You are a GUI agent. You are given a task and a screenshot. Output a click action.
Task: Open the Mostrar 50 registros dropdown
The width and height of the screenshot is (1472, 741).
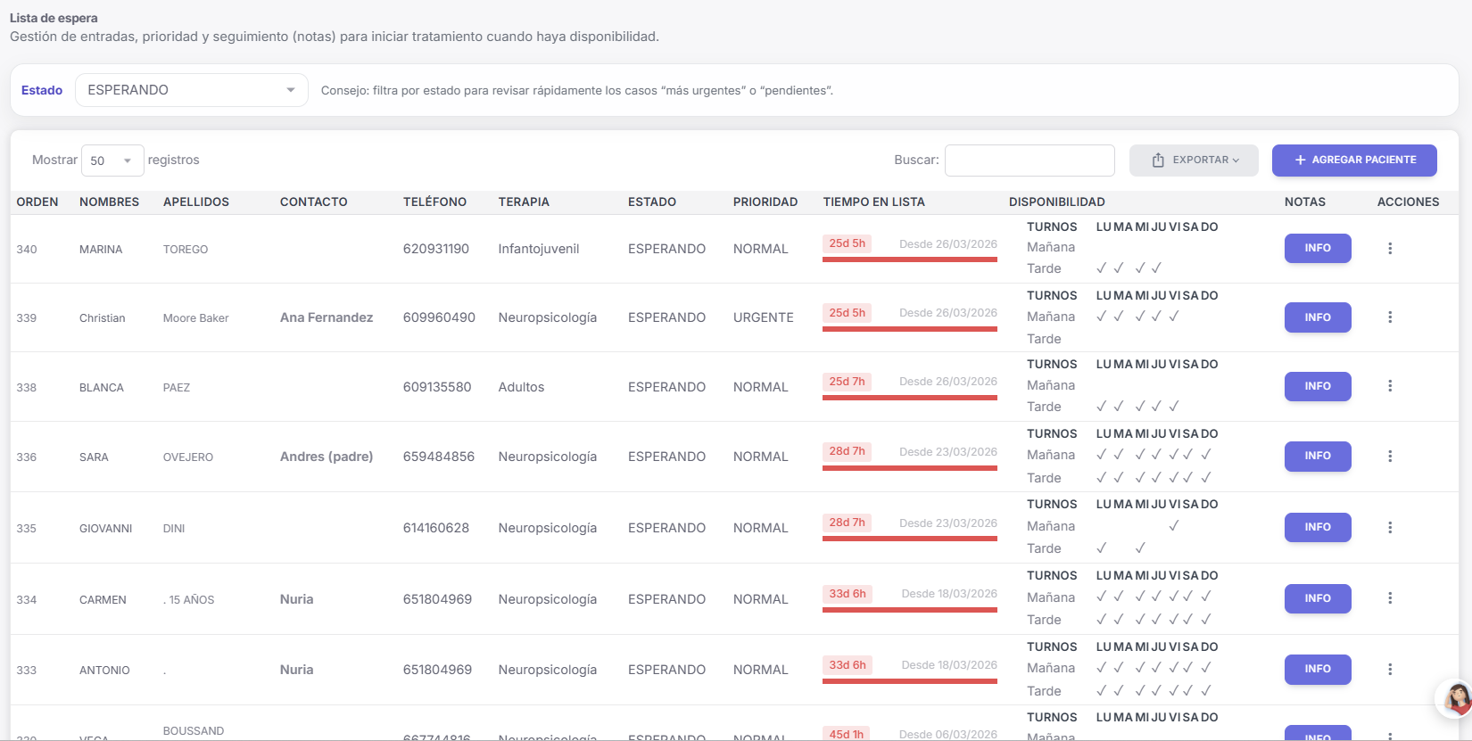point(112,161)
